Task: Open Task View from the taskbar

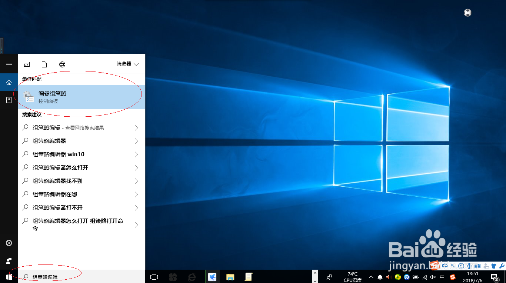Action: click(x=154, y=276)
